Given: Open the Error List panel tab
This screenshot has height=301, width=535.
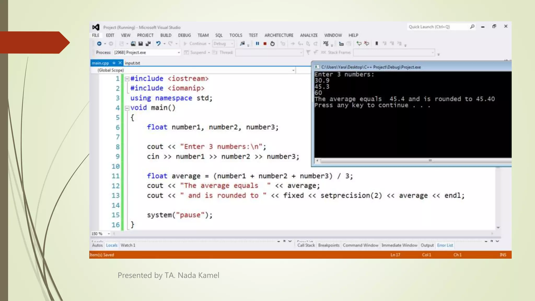Looking at the screenshot, I should pyautogui.click(x=445, y=245).
